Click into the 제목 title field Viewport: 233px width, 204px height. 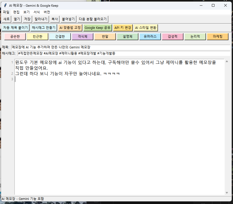click(121, 47)
